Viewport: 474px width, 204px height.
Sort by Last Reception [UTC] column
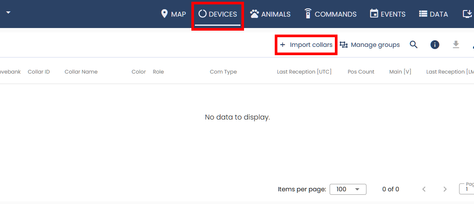[304, 72]
